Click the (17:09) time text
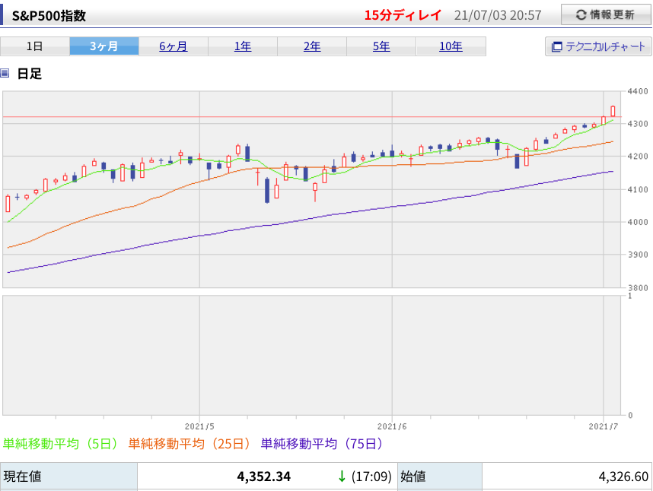The width and height of the screenshot is (653, 491). 371,477
